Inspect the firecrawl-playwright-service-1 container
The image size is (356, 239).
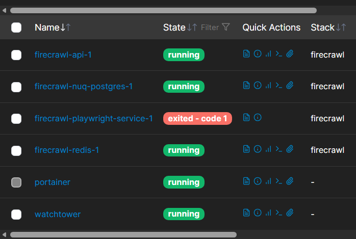258,118
